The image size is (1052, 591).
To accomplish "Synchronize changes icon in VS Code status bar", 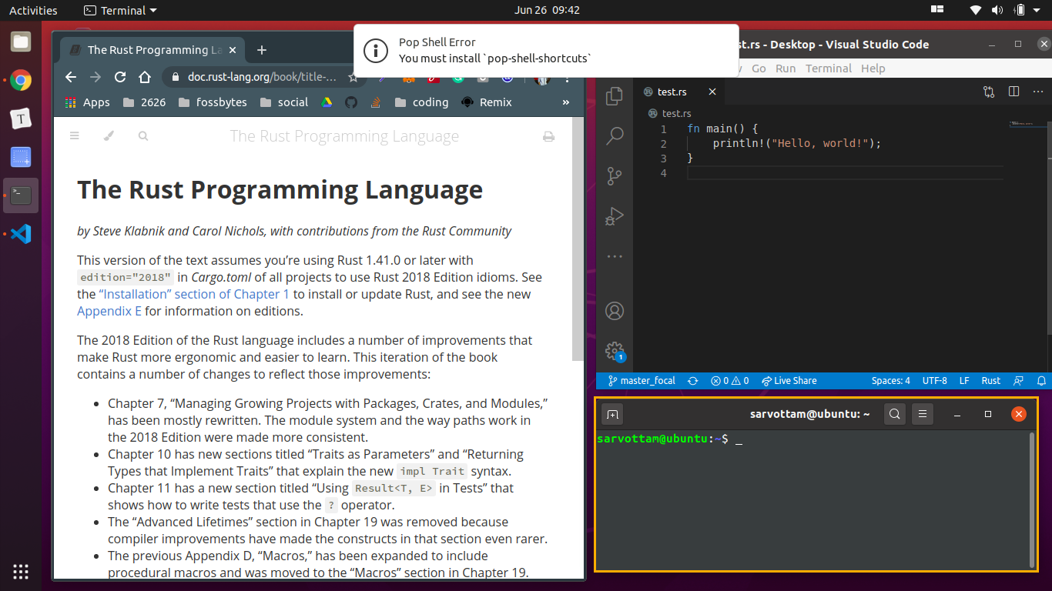I will [x=693, y=381].
